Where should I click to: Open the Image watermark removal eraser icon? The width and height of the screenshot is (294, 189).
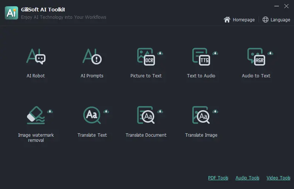(x=36, y=115)
